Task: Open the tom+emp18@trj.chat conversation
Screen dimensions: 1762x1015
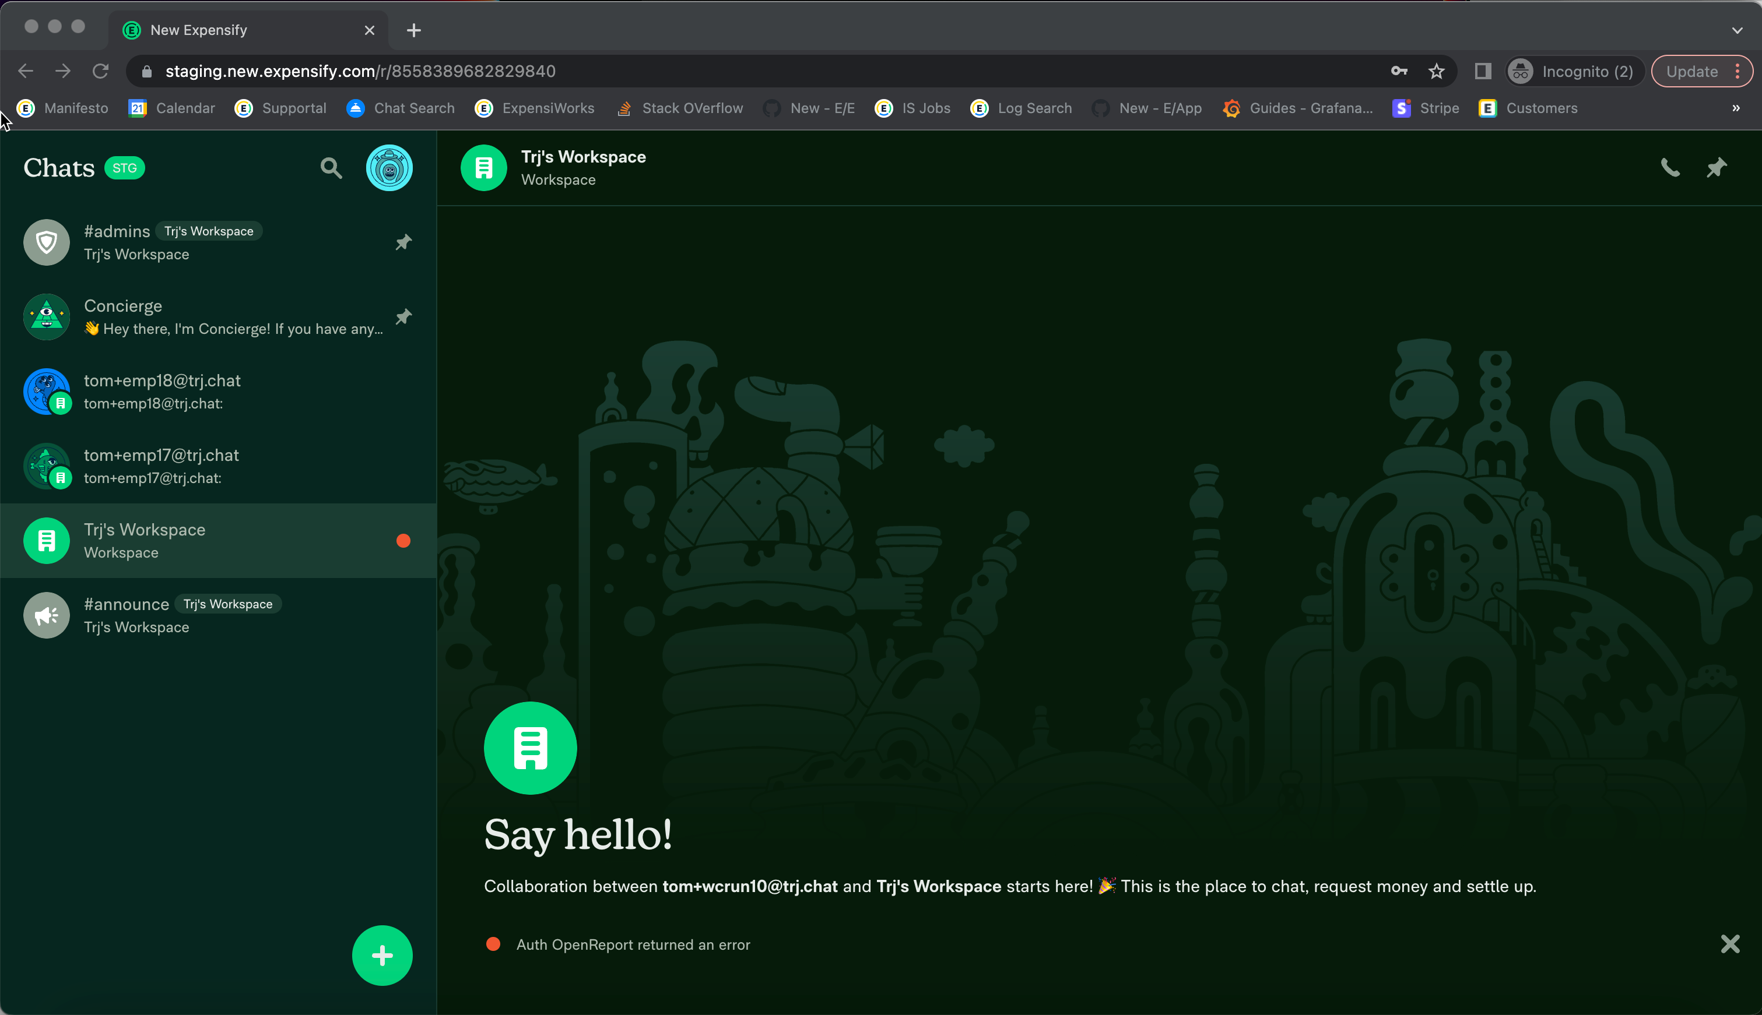Action: point(218,392)
